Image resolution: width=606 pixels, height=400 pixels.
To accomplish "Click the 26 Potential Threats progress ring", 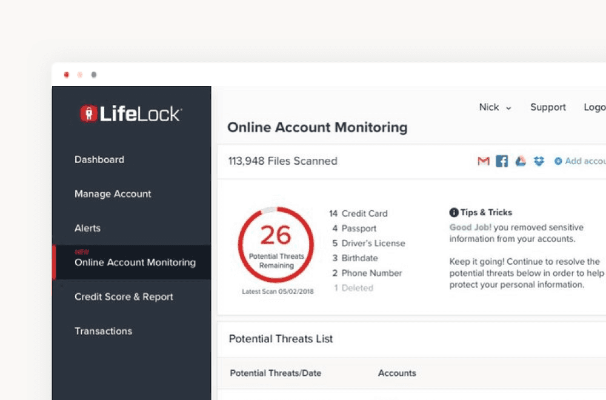I will (276, 245).
